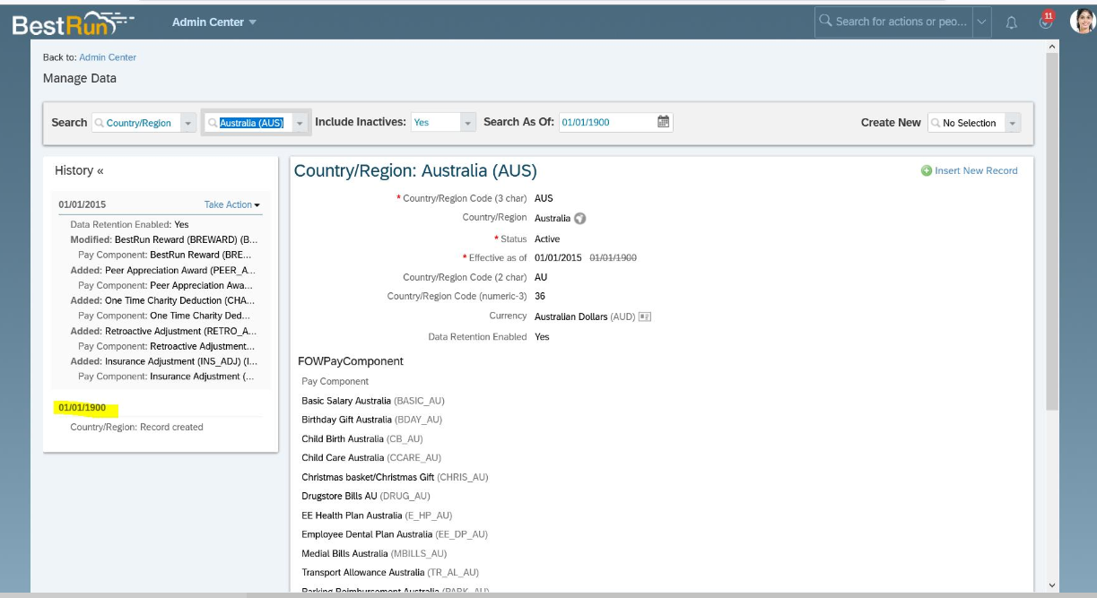Collapse the History panel with the « arrows
1097x598 pixels.
pos(100,170)
